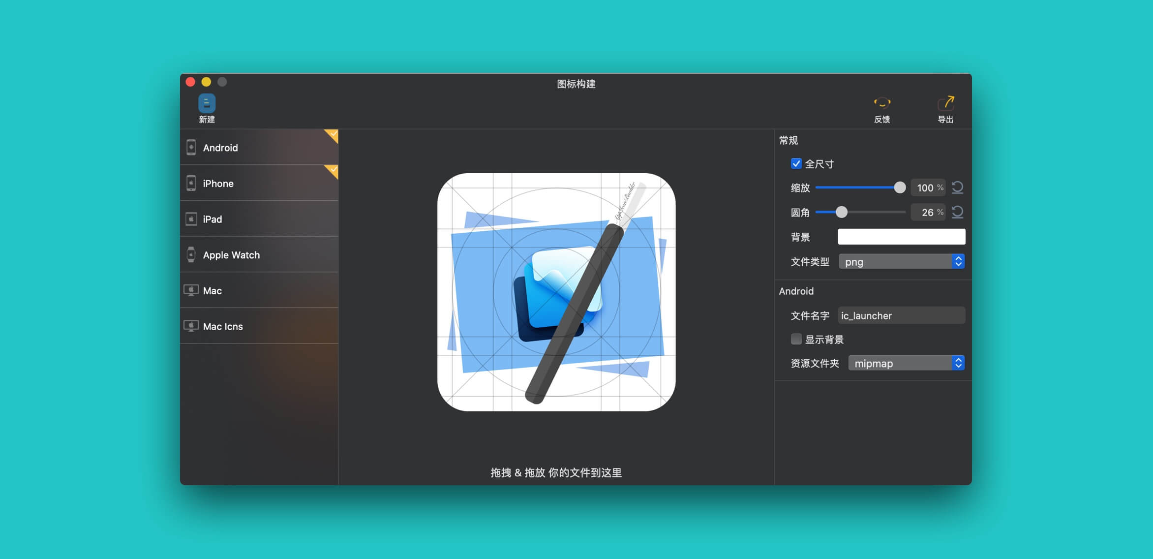Image resolution: width=1153 pixels, height=559 pixels.
Task: Click the Mac monitor icon in sidebar
Action: pos(191,290)
